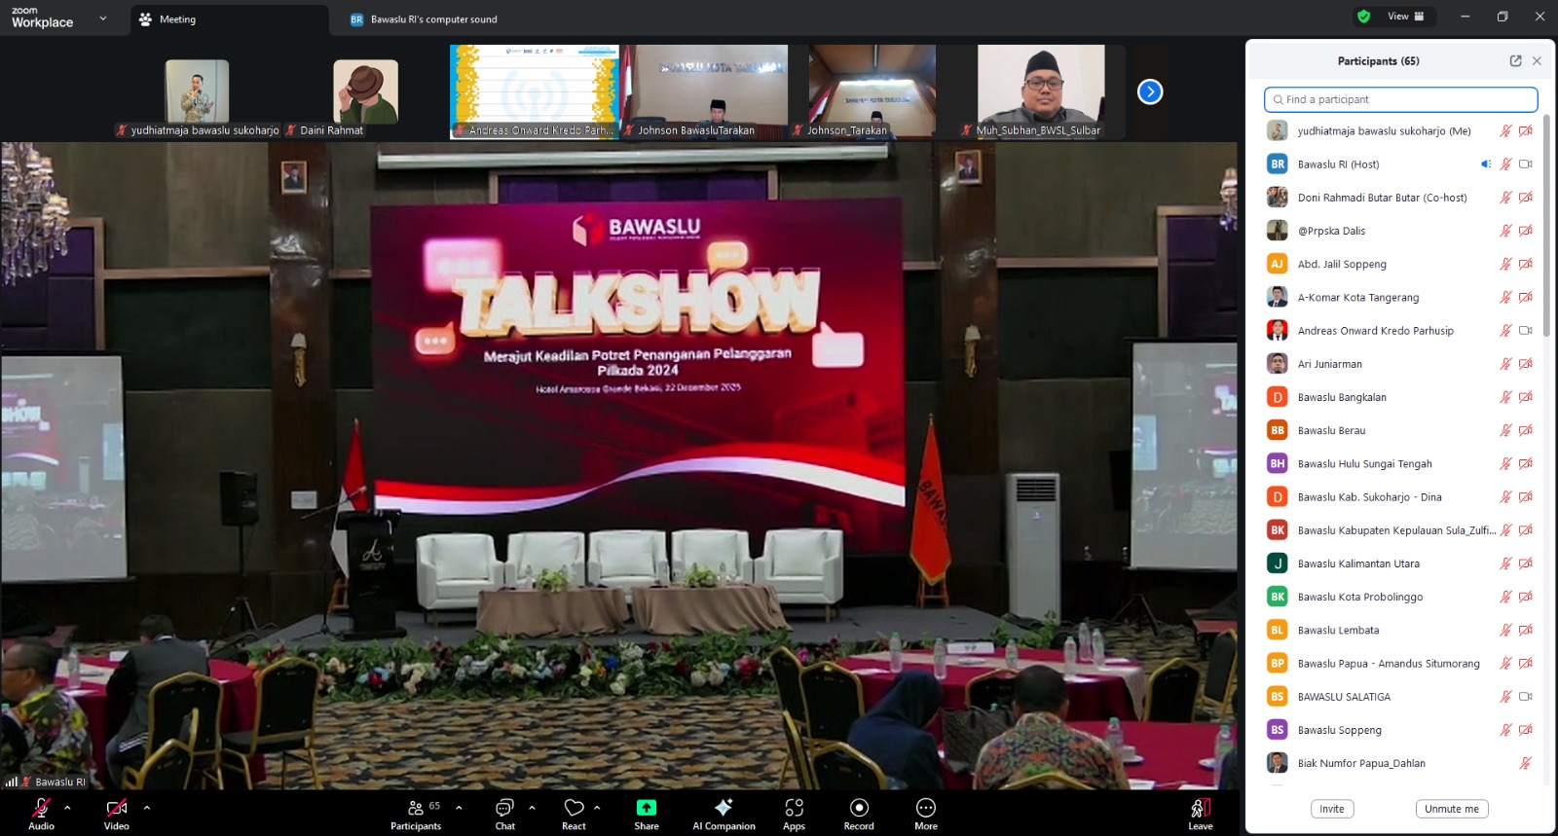1558x836 pixels.
Task: Click Ari Juniarman participant row
Action: click(x=1401, y=364)
